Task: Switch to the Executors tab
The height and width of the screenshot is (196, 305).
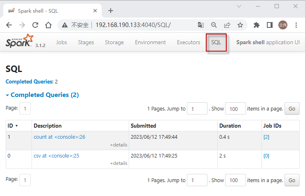Action: coord(189,42)
